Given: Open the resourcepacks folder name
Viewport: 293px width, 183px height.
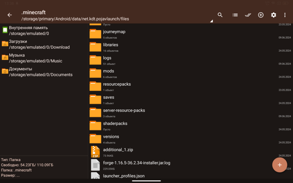Looking at the screenshot, I should coord(117,84).
